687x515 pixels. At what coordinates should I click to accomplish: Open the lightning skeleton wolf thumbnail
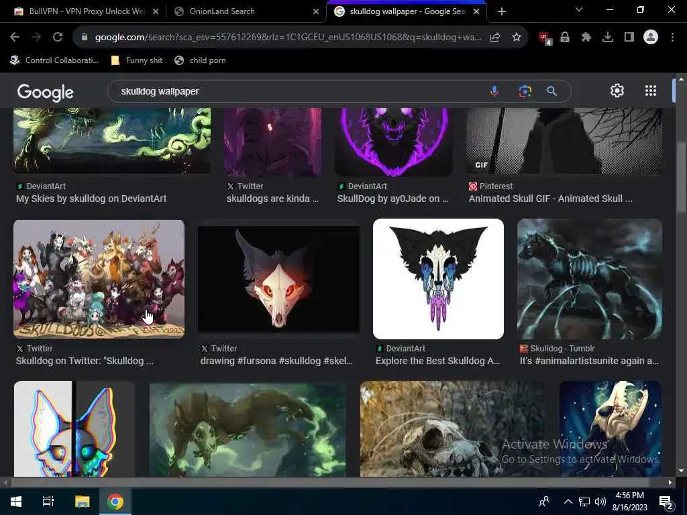pyautogui.click(x=589, y=279)
